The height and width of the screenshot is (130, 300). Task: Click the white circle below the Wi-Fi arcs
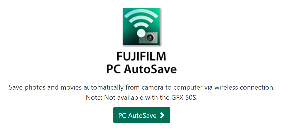coord(142,33)
